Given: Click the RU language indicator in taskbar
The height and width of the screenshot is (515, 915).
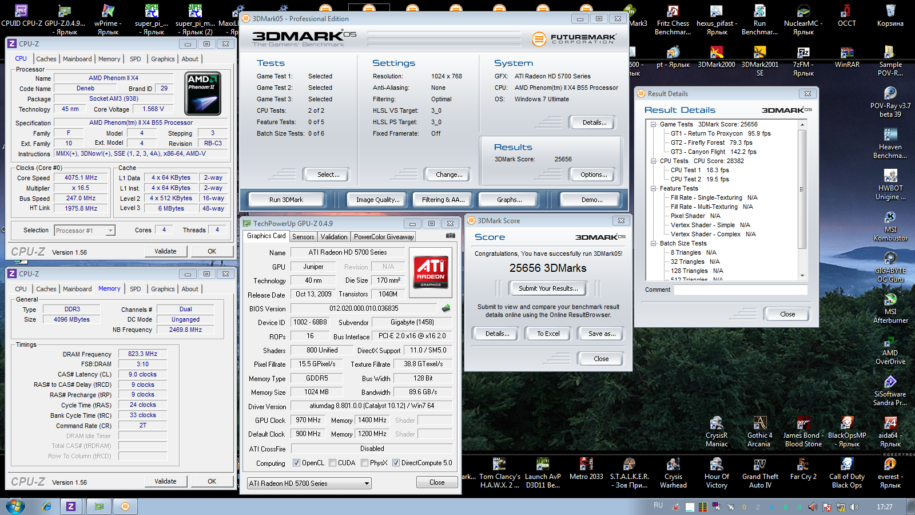Looking at the screenshot, I should [658, 505].
